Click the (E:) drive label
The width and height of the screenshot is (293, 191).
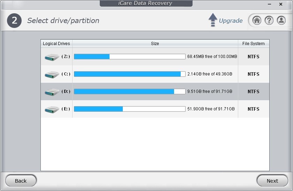coord(66,109)
